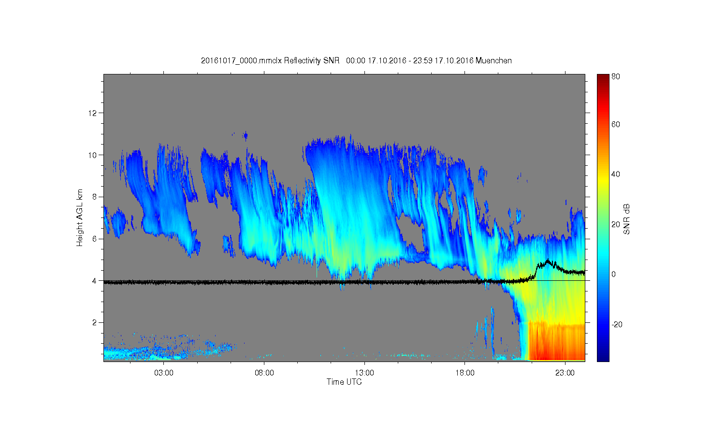
Task: Click the yellow band of the colorbar
Action: [603, 181]
